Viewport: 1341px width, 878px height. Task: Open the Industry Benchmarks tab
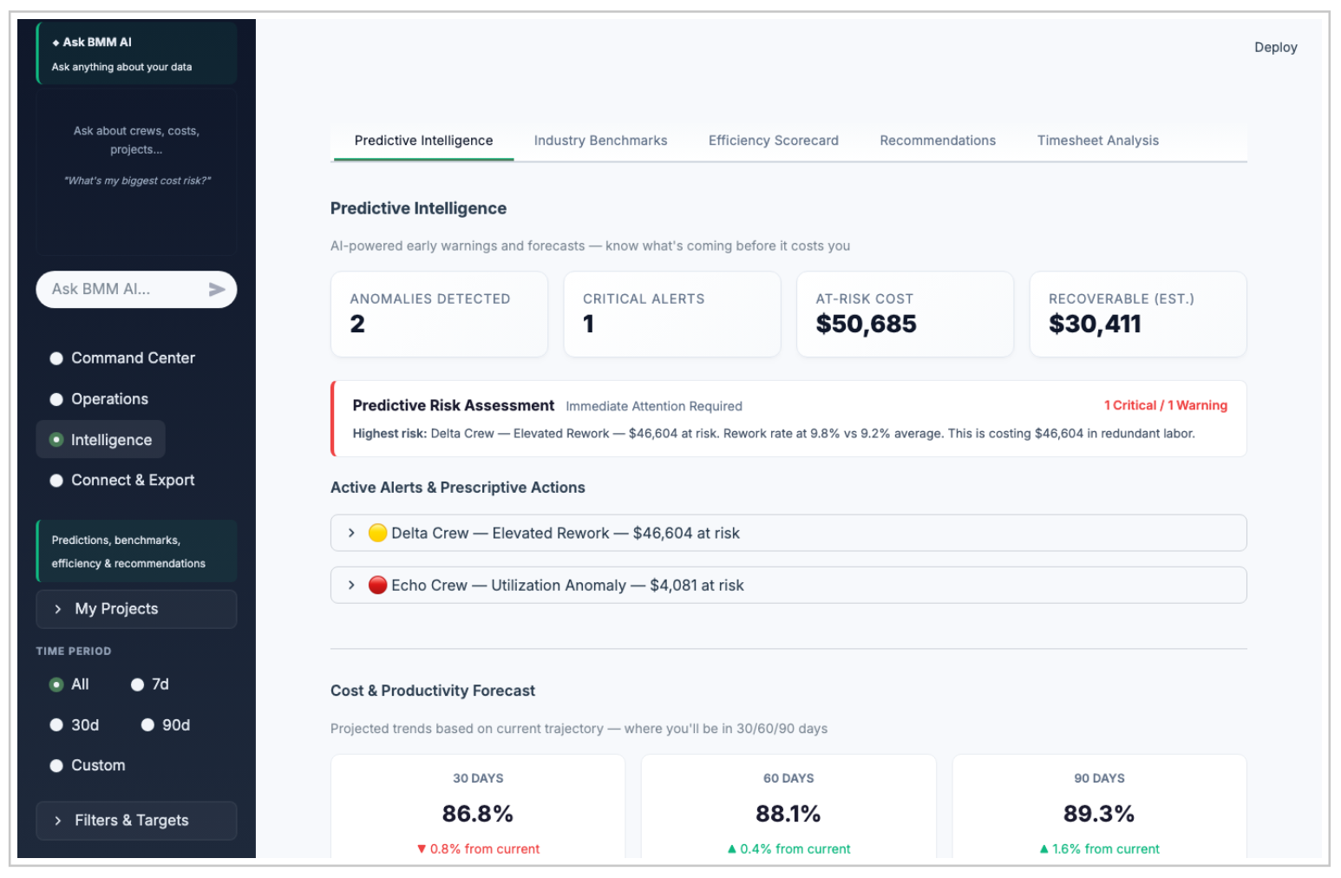[600, 141]
